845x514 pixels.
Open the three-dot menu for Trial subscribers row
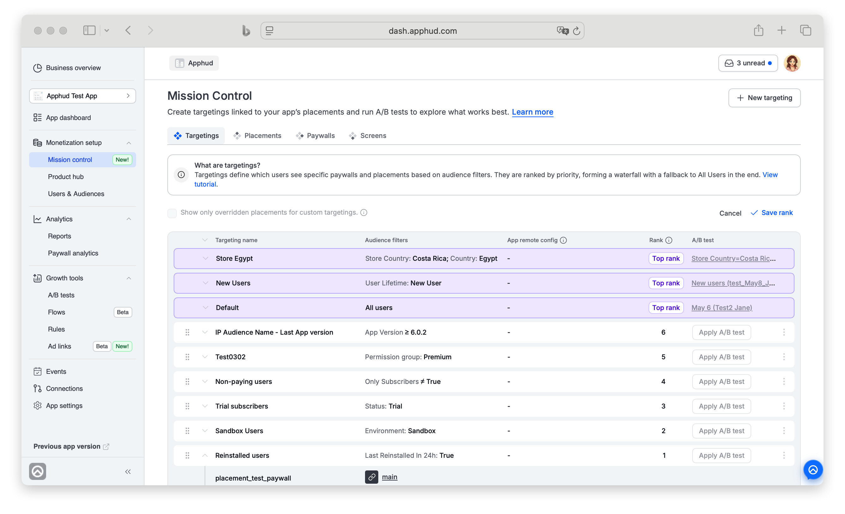pos(784,406)
